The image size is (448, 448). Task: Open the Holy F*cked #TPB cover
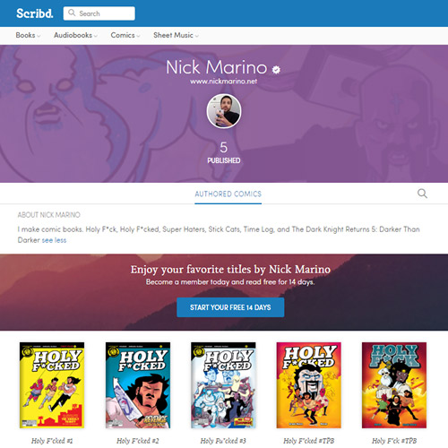click(309, 385)
